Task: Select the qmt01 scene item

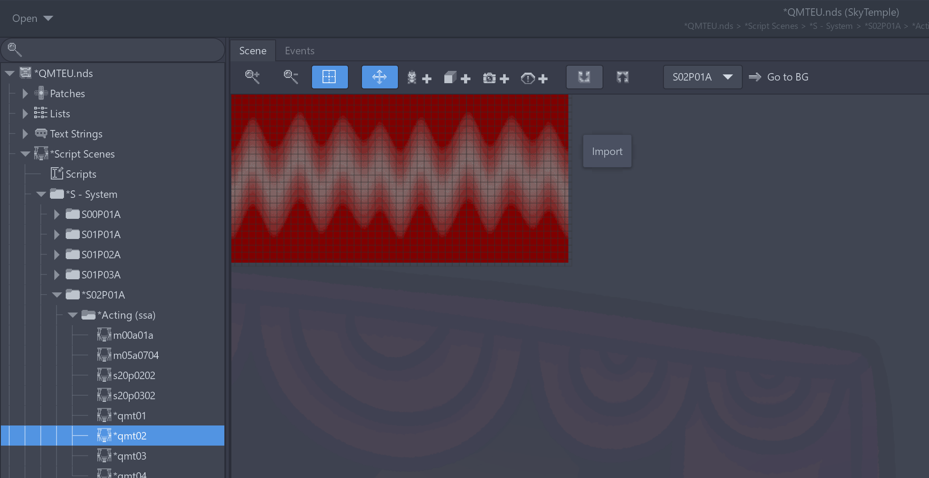Action: pos(130,416)
